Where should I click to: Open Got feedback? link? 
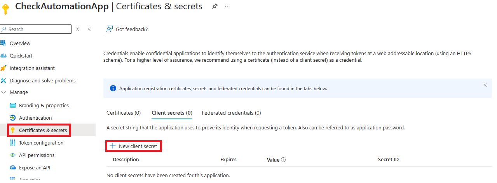click(x=132, y=29)
